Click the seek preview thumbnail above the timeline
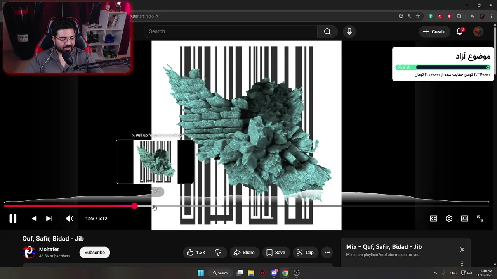The width and height of the screenshot is (497, 279). [x=155, y=162]
